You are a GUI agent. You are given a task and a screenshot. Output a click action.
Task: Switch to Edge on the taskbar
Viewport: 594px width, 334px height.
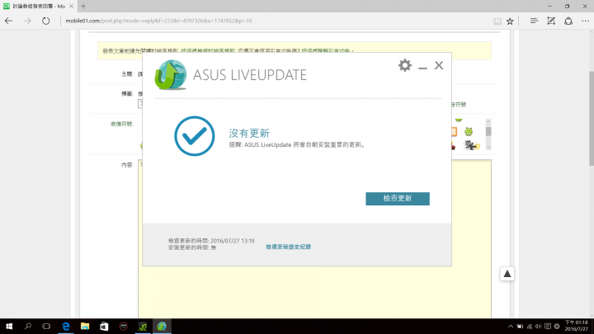(x=66, y=326)
